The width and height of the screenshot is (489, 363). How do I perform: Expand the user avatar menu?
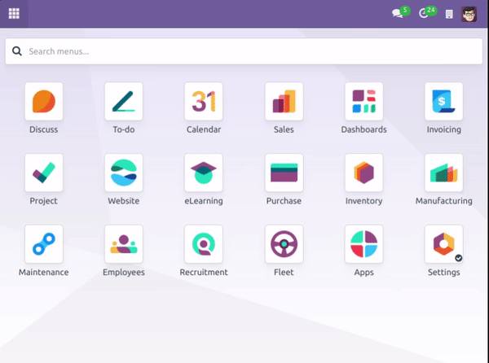[x=469, y=13]
